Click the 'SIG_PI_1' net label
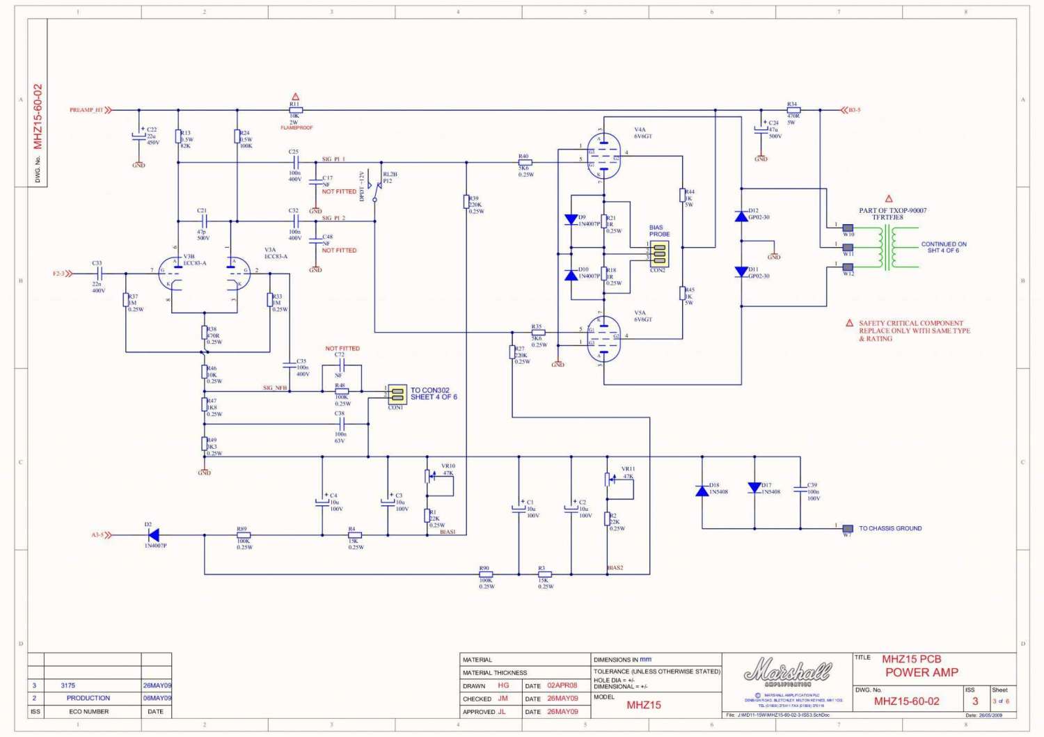Image resolution: width=1044 pixels, height=737 pixels. pyautogui.click(x=333, y=159)
